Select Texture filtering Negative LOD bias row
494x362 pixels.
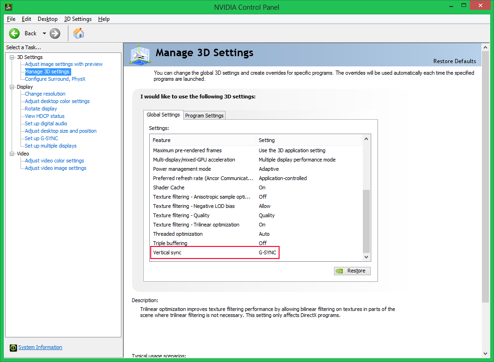coord(256,206)
